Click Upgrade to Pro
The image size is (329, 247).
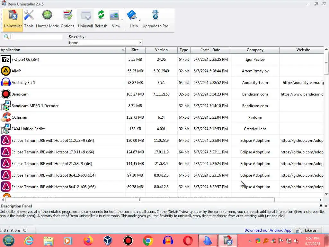tap(156, 20)
